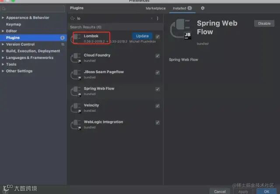Click the Update button for Lombok
Image resolution: width=280 pixels, height=194 pixels.
[142, 36]
